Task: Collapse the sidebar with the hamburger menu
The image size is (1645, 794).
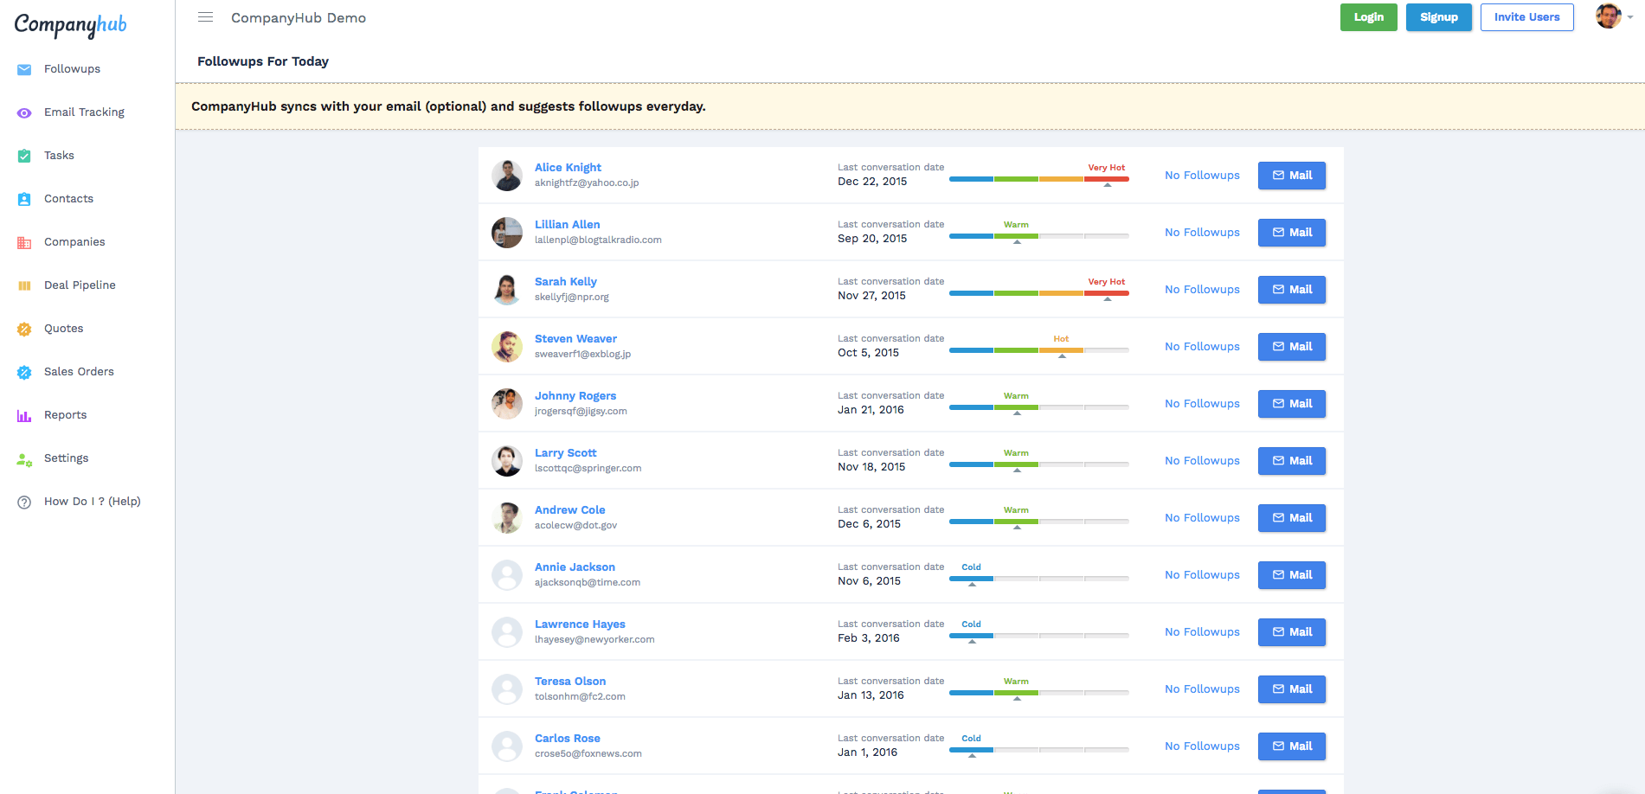Action: point(205,16)
